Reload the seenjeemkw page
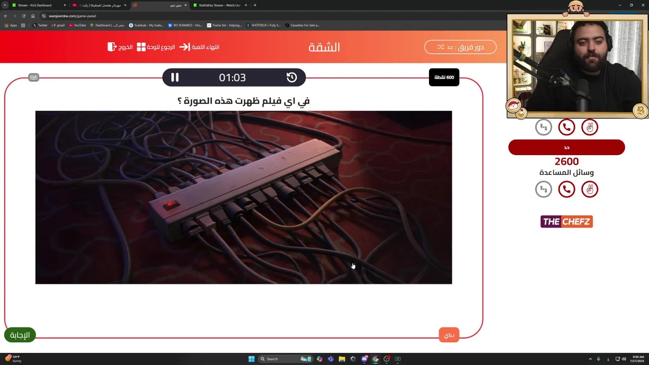 (x=24, y=16)
